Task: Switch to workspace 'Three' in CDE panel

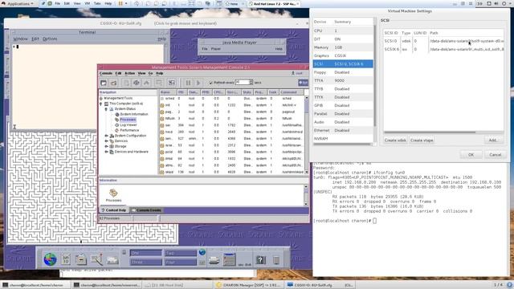Action: [x=145, y=263]
